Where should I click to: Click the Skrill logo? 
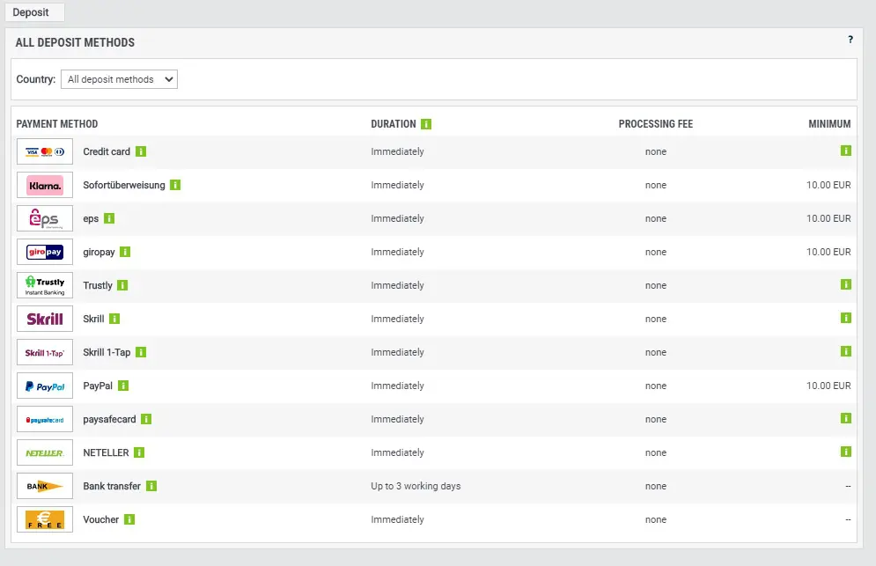[x=45, y=319]
